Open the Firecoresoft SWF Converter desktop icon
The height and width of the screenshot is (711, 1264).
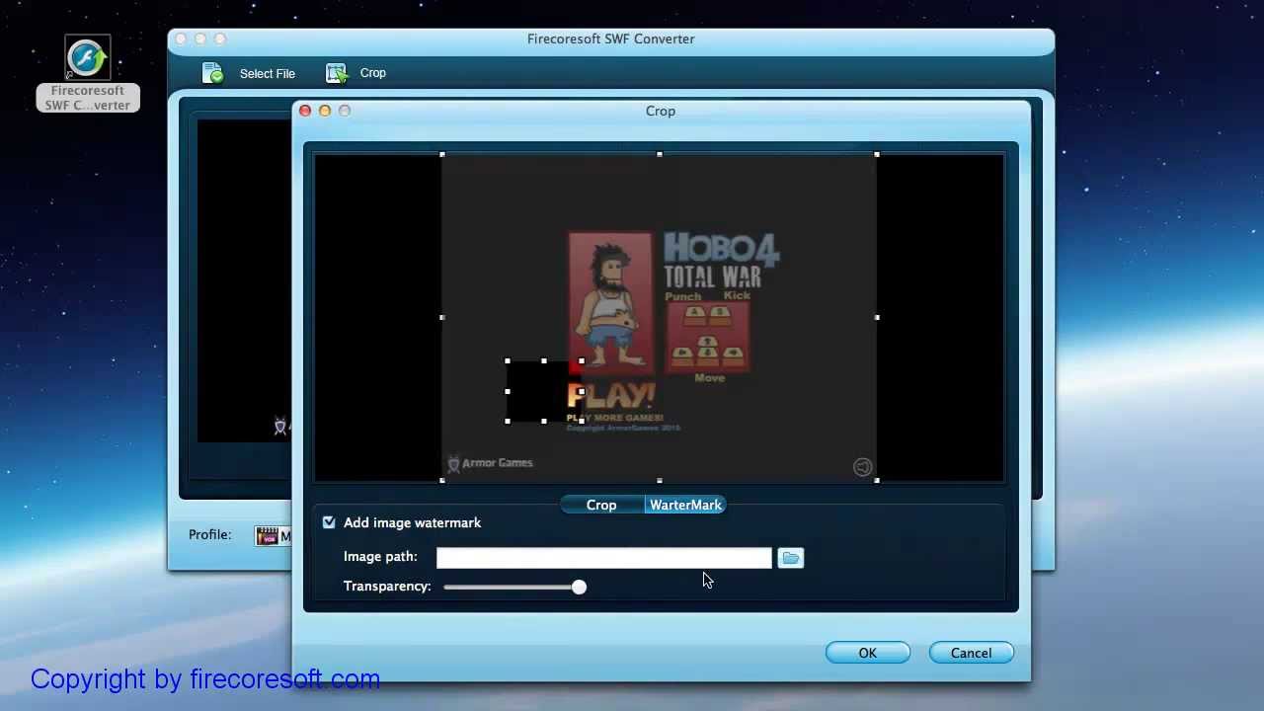(x=88, y=74)
